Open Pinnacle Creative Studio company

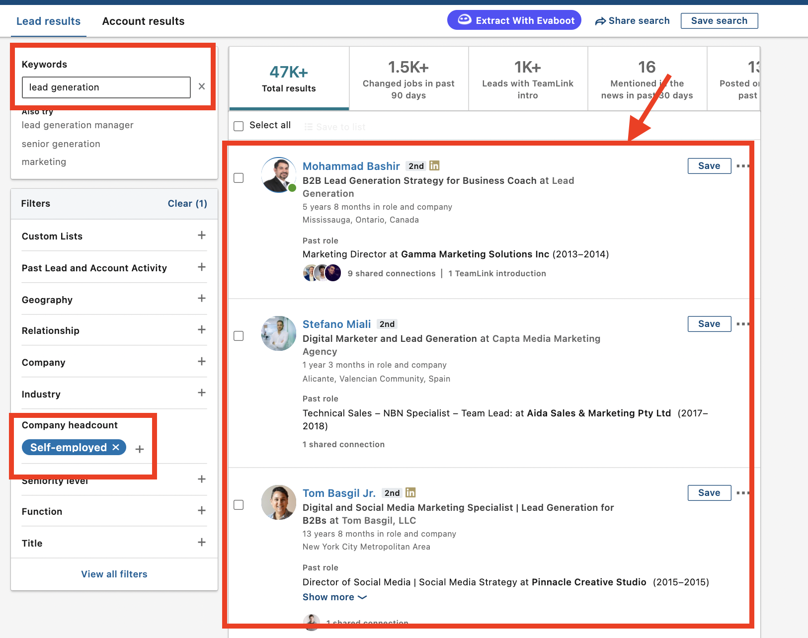(589, 582)
